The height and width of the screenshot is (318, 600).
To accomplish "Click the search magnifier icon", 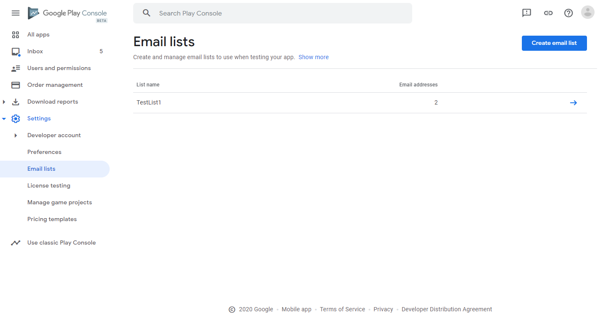I will pos(147,13).
